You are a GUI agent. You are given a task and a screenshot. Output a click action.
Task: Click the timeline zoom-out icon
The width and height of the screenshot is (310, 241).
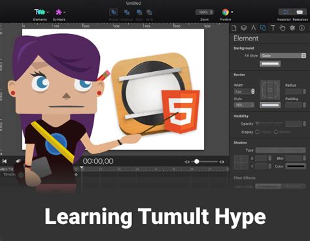187,162
